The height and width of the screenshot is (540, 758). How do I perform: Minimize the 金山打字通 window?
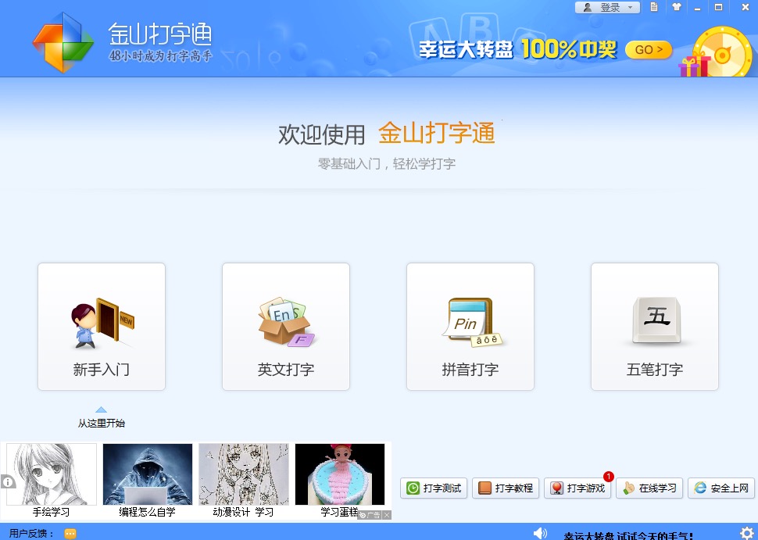pos(697,8)
